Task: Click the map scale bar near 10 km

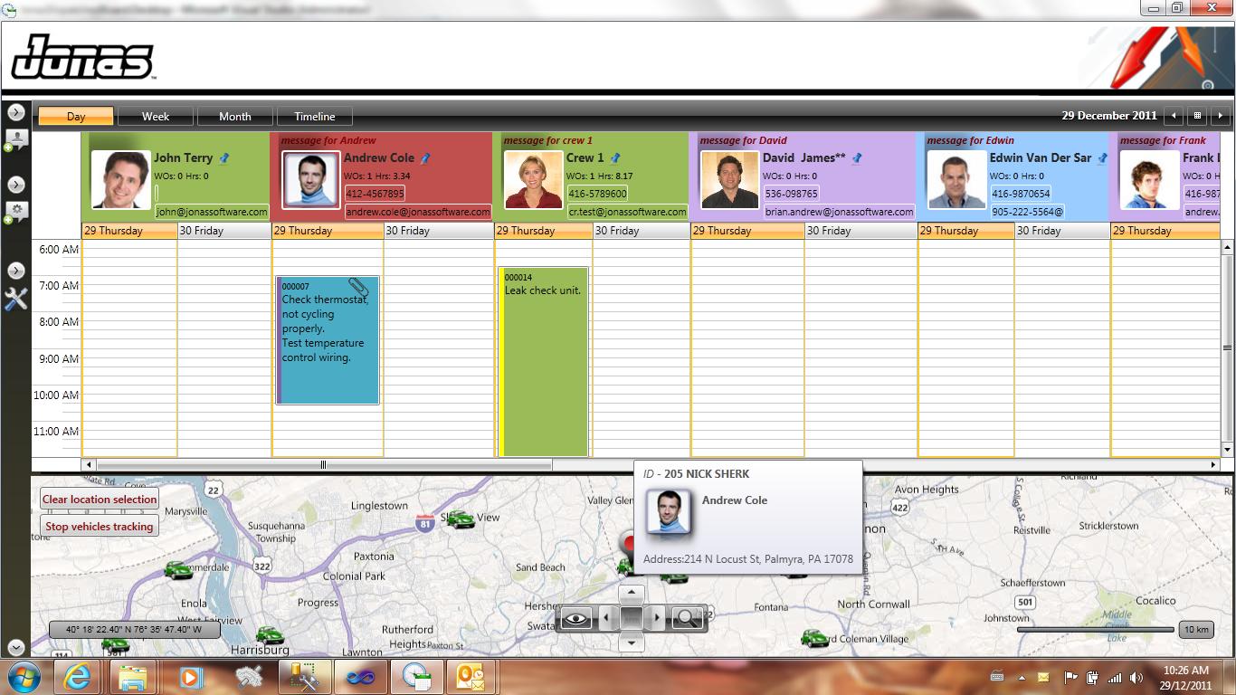Action: 1096,629
